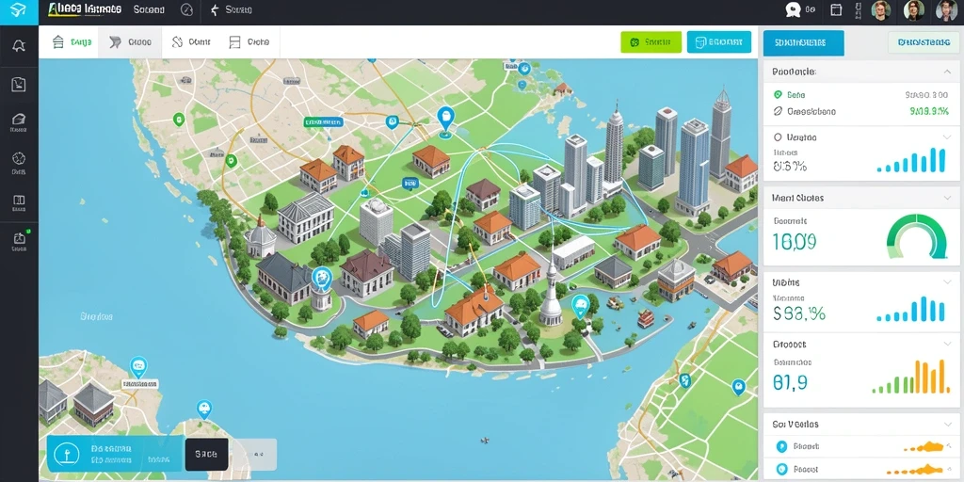Toggle the green location pin row in panel
This screenshot has height=482, width=964.
pyautogui.click(x=860, y=95)
